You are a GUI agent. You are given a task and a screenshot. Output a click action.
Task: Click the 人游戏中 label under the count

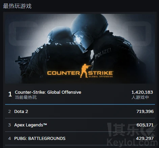coord(140,97)
